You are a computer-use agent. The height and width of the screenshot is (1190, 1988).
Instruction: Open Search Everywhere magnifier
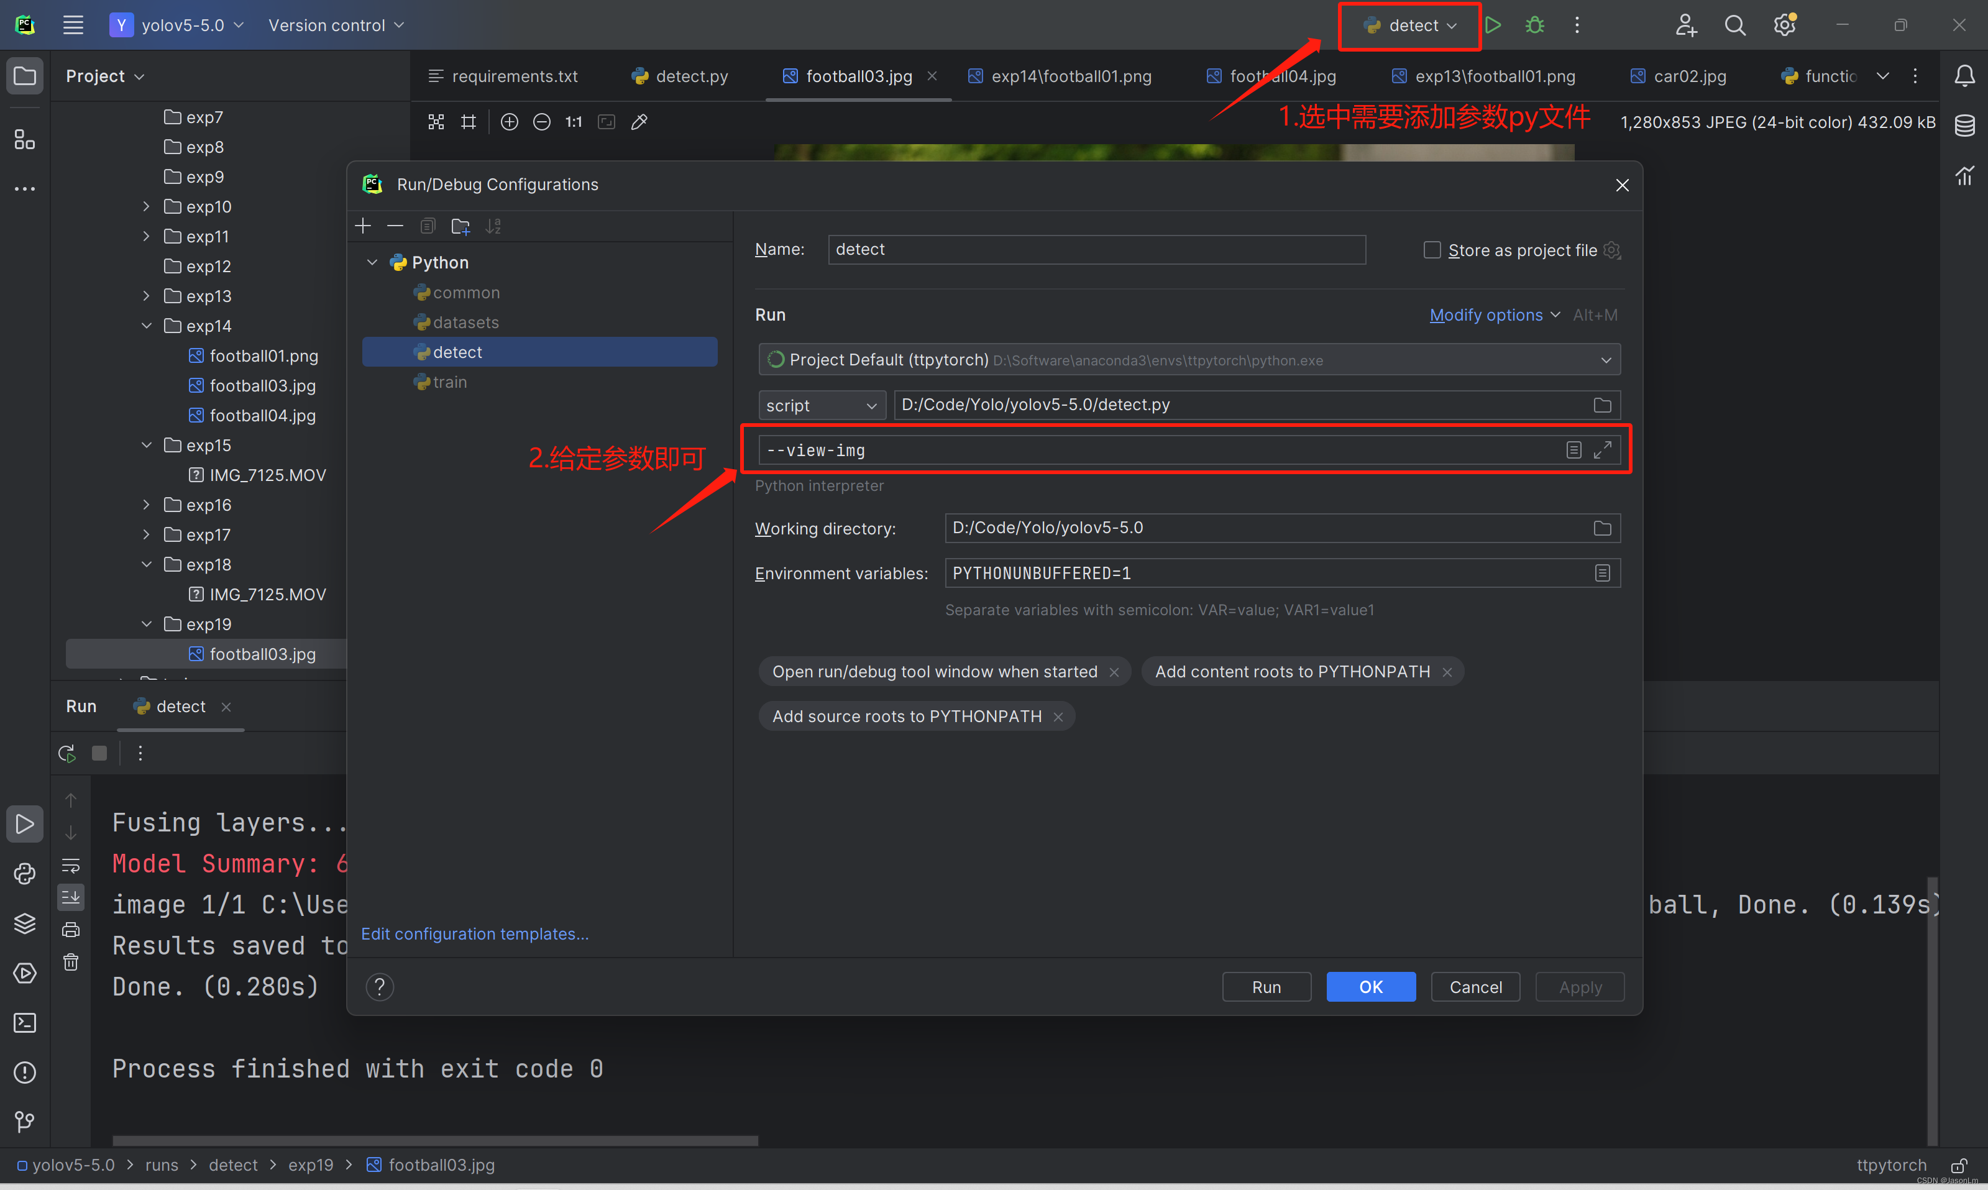[1734, 25]
